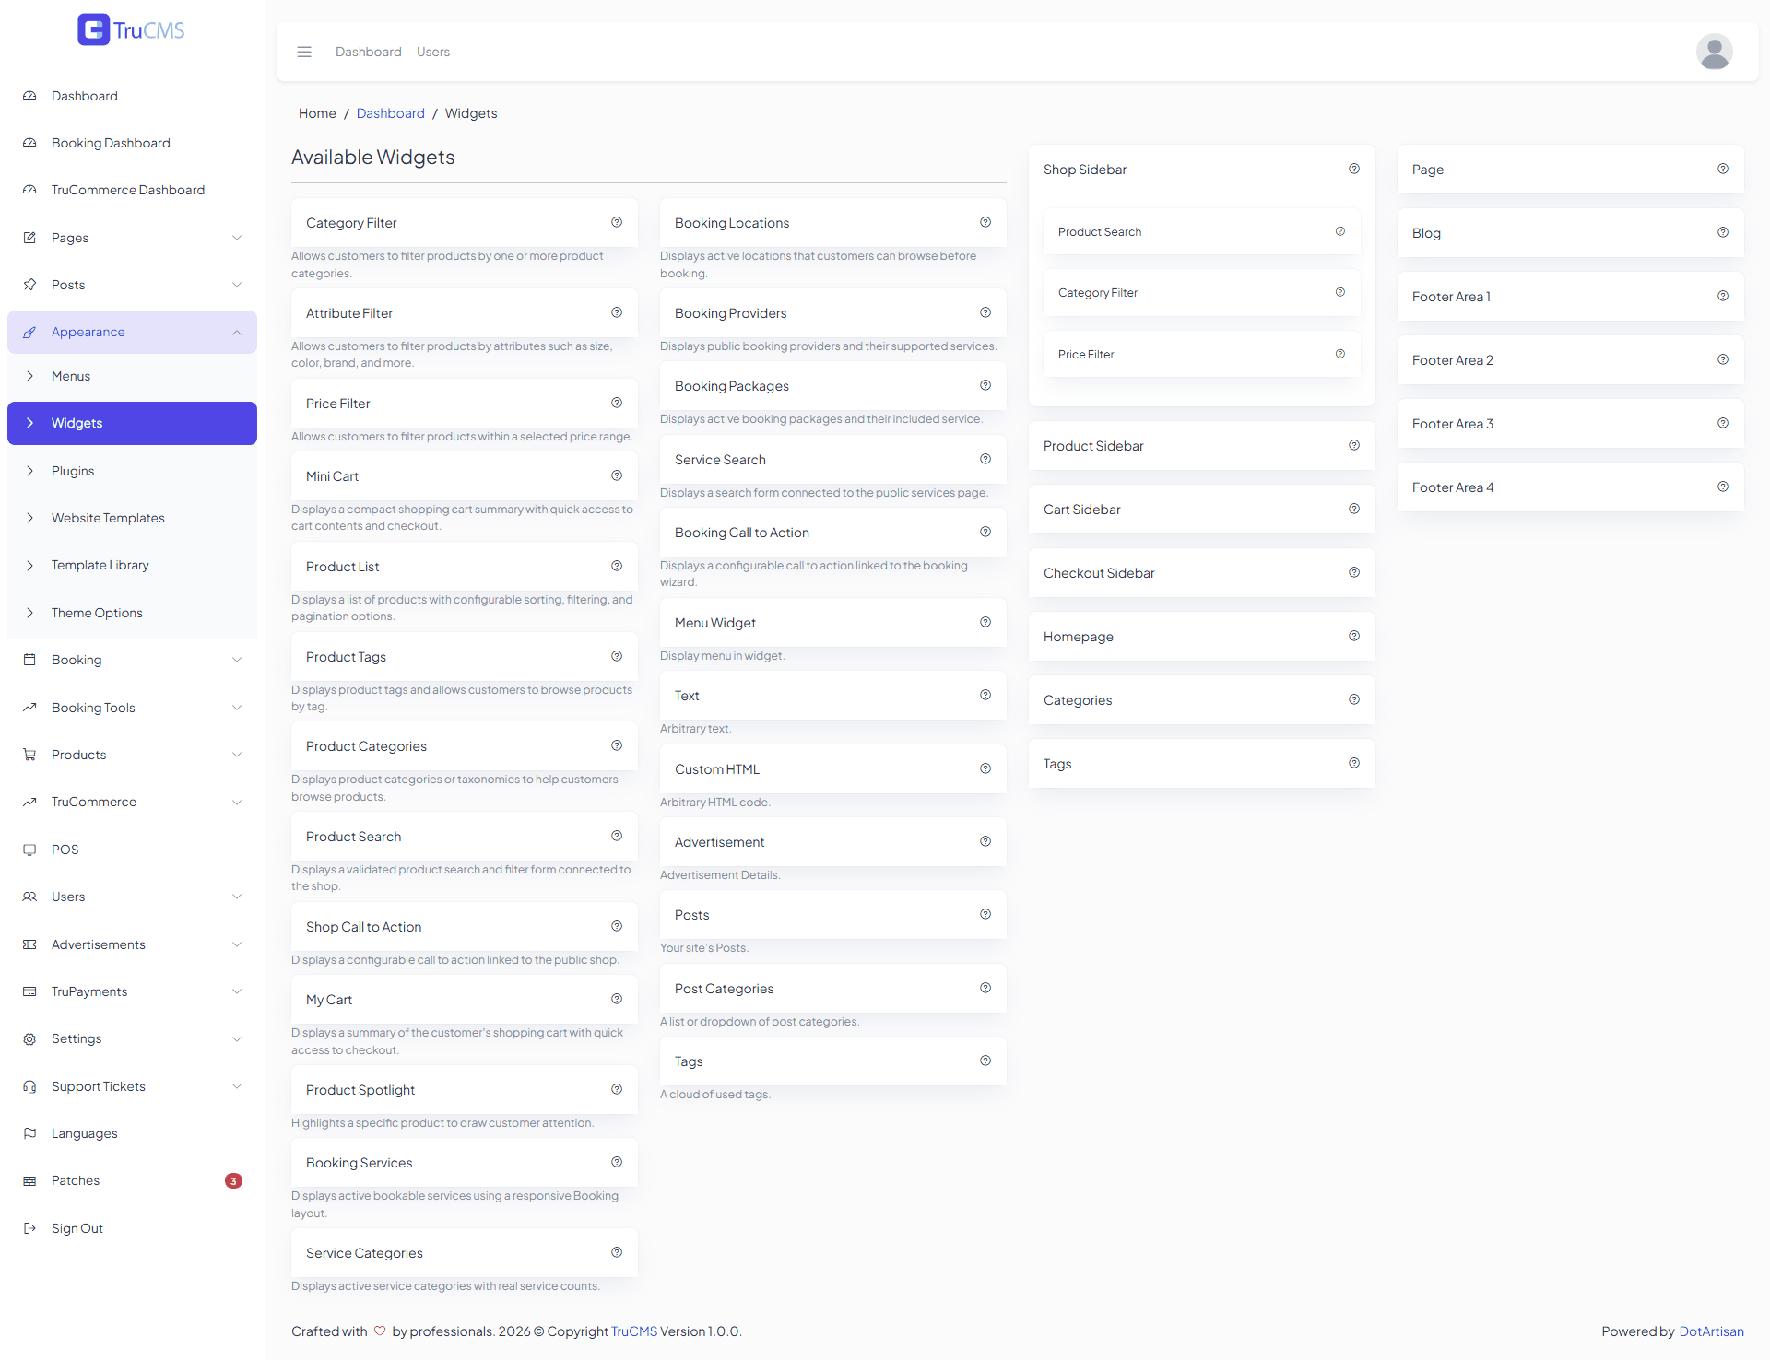Open the TruCMS footer copyright link

[634, 1331]
